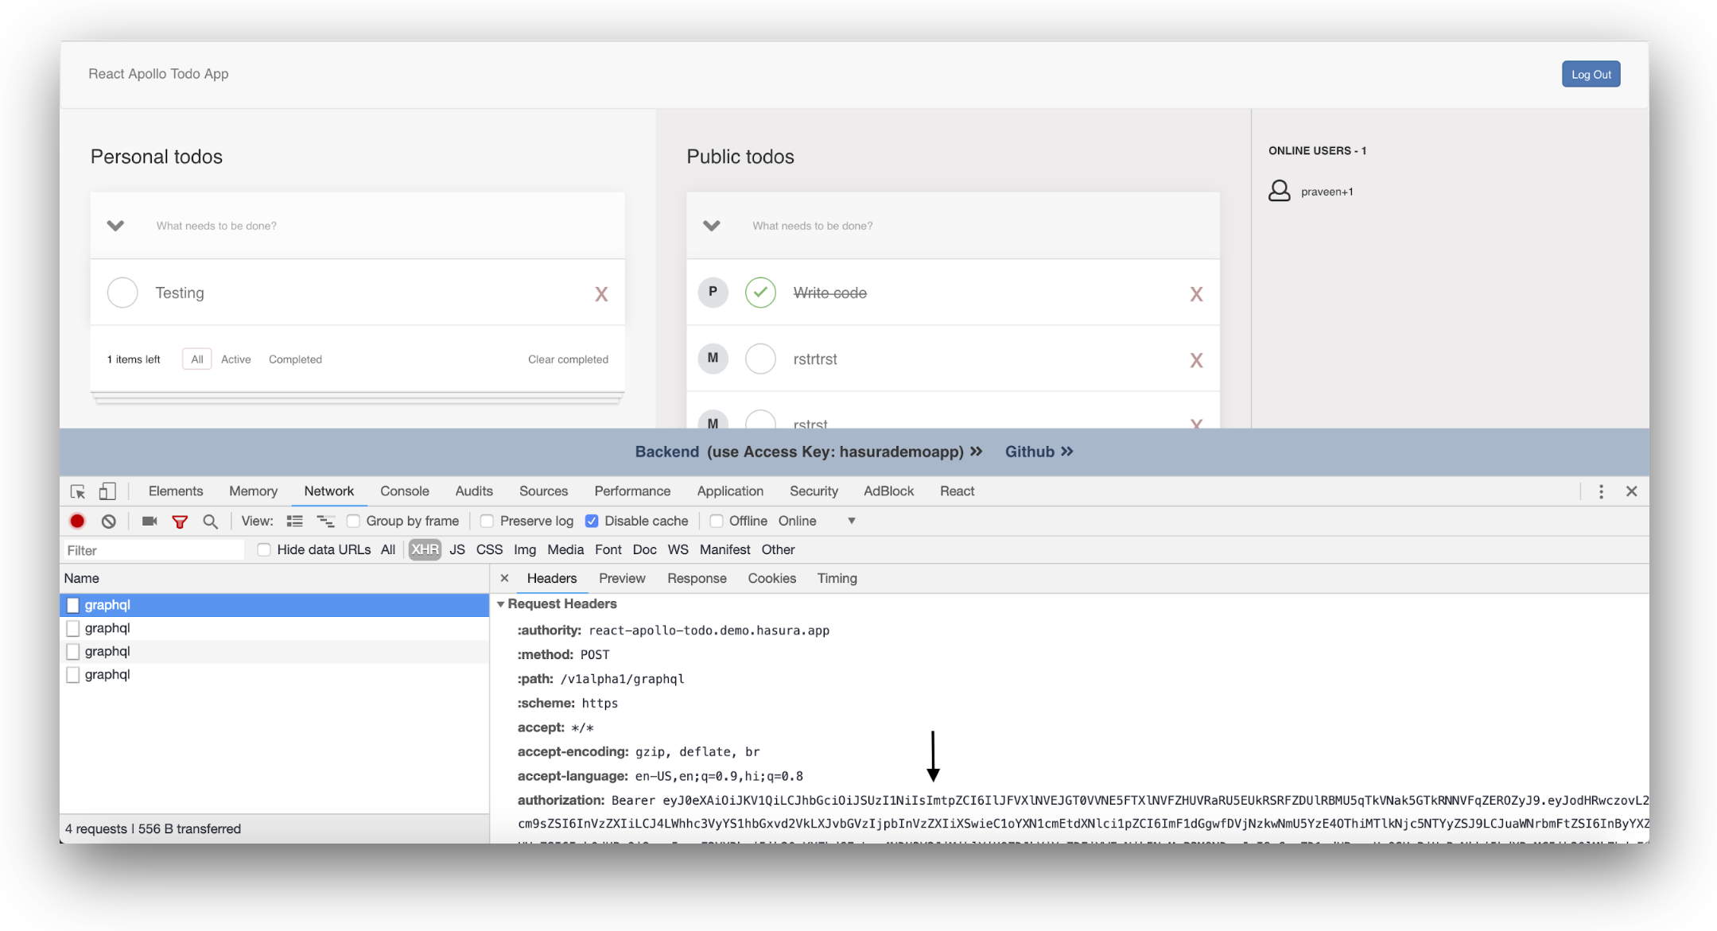This screenshot has width=1717, height=931.
Task: Toggle the capture screenshots camera icon
Action: (150, 521)
